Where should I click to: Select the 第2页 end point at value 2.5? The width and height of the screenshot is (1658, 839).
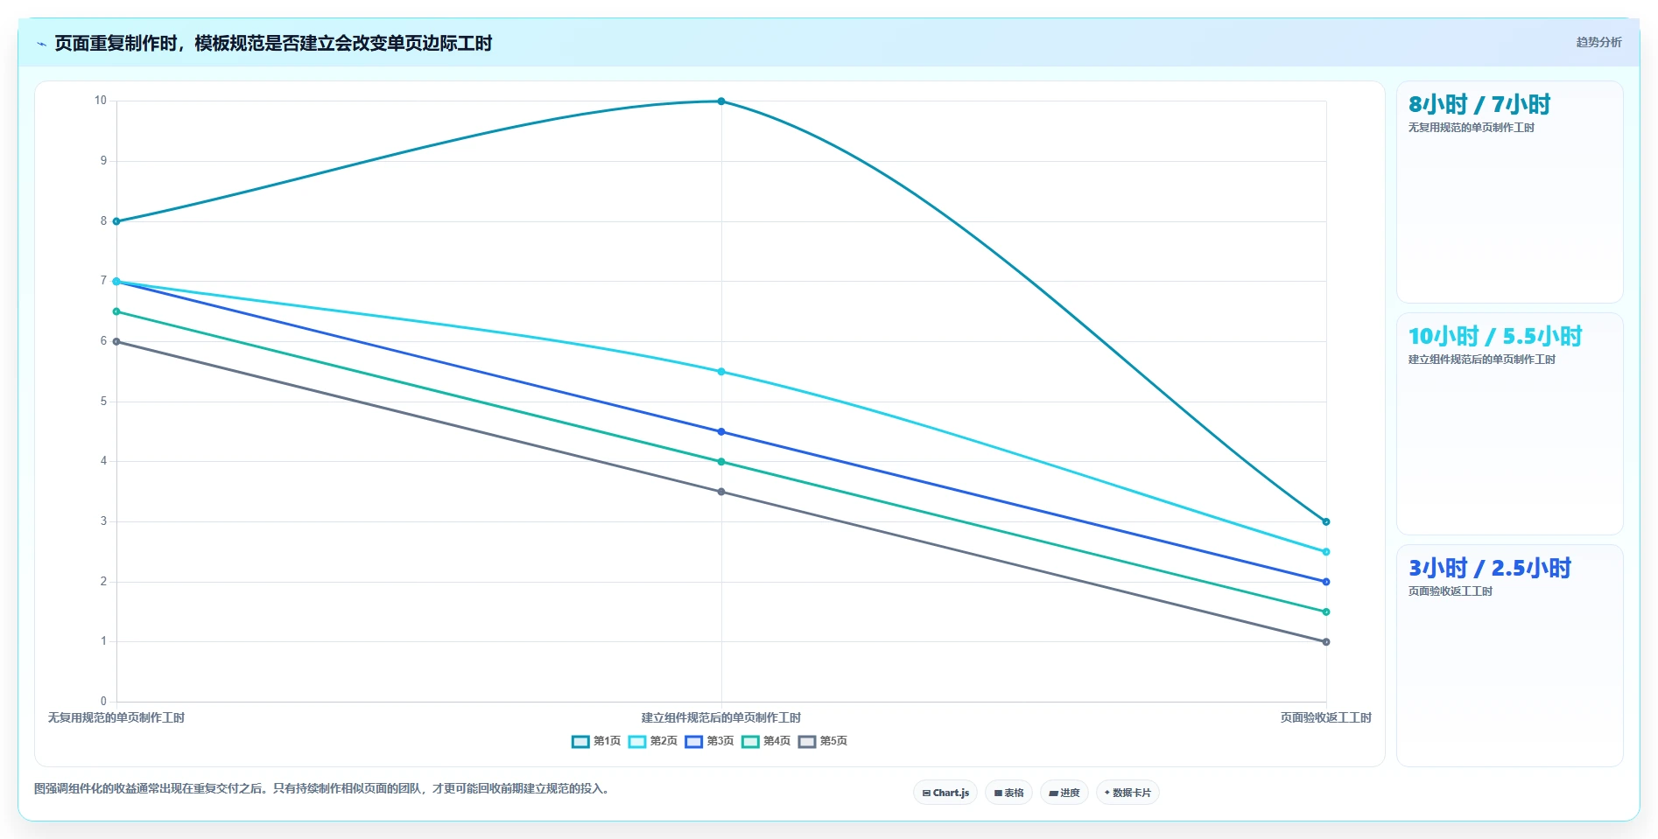[1326, 552]
